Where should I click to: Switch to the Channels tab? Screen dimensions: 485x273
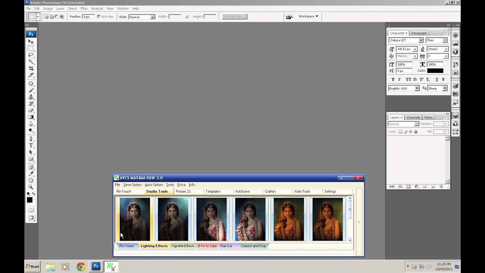(x=413, y=118)
